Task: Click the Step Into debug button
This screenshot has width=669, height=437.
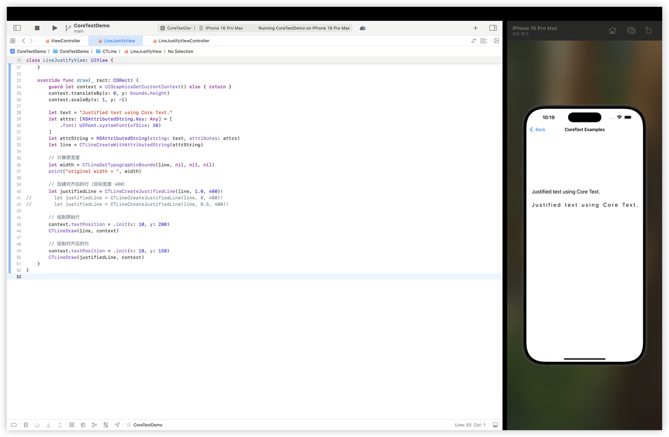Action: pos(49,425)
